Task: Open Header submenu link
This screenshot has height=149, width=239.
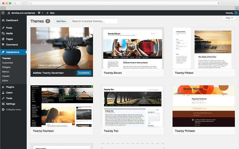Action: (6, 76)
